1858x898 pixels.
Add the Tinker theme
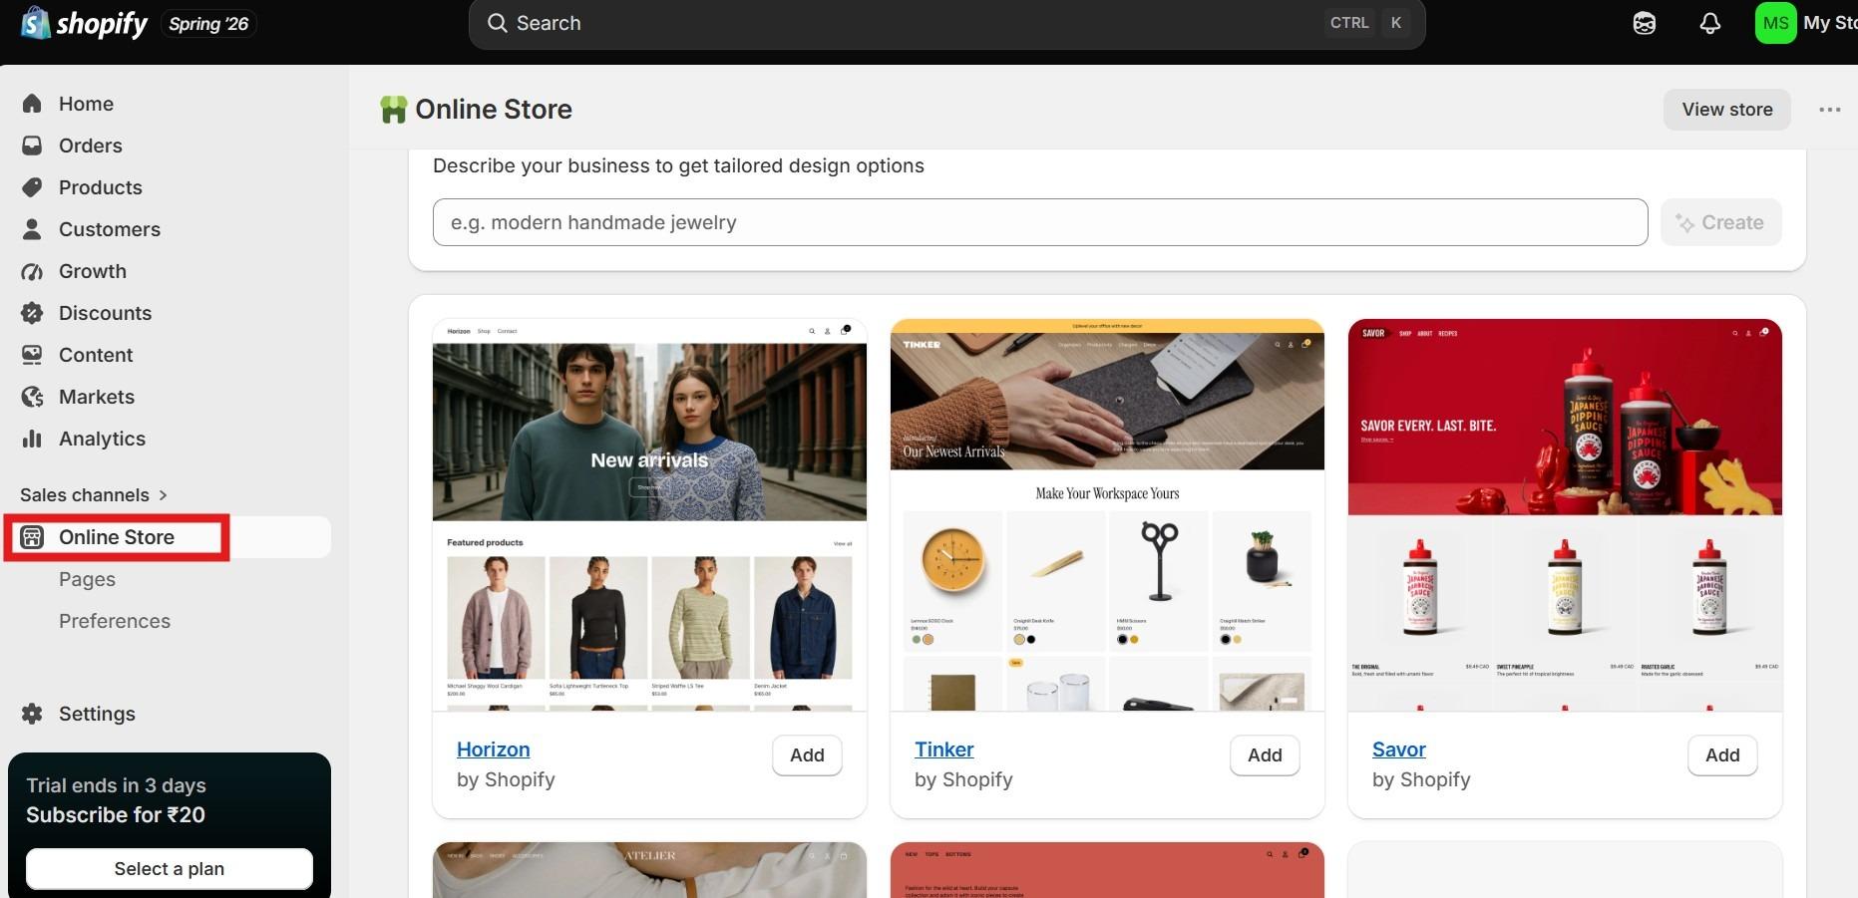coord(1265,755)
